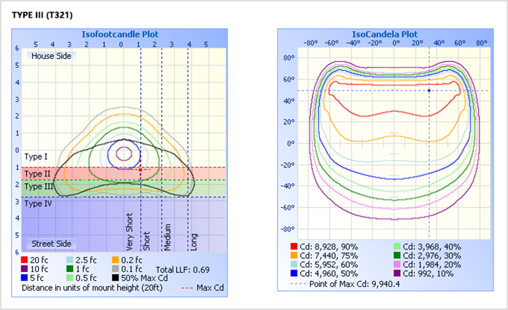The height and width of the screenshot is (310, 508).
Task: Select the Isofootcandle Plot title
Action: [120, 34]
